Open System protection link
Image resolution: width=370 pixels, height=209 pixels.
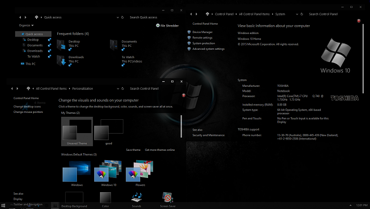204,43
